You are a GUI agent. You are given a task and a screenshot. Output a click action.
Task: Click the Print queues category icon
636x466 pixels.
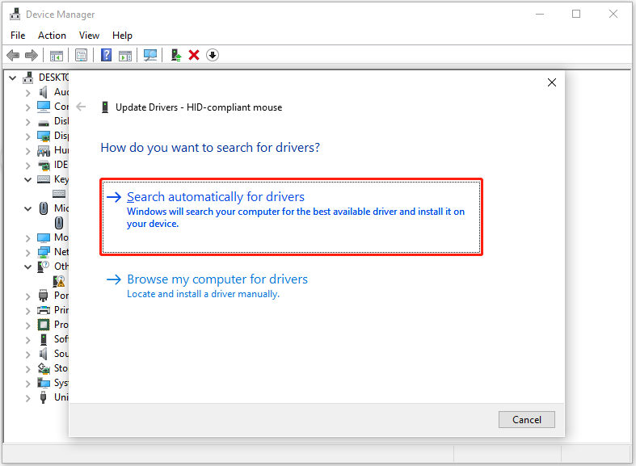(x=44, y=310)
